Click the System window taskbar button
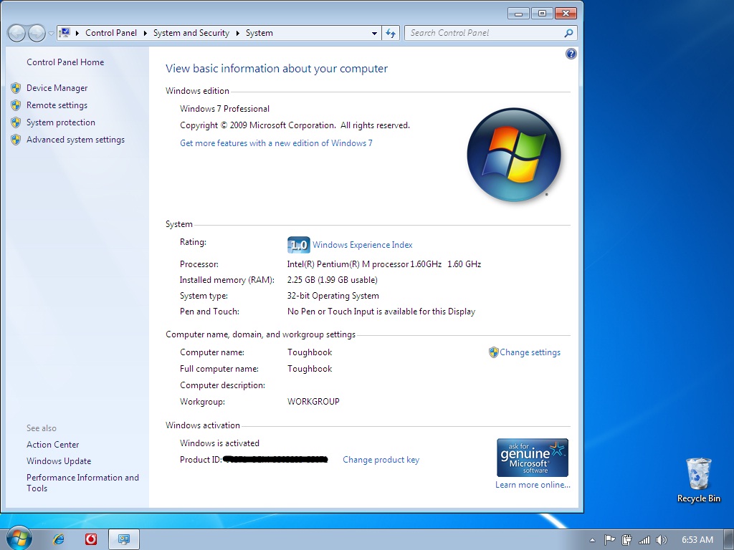Screen dimensions: 734x550 pyautogui.click(x=123, y=539)
